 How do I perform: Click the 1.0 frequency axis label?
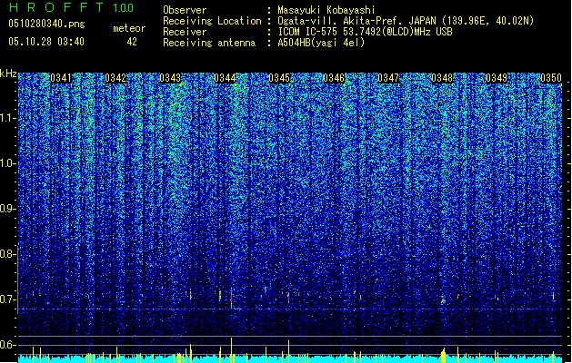coord(8,163)
